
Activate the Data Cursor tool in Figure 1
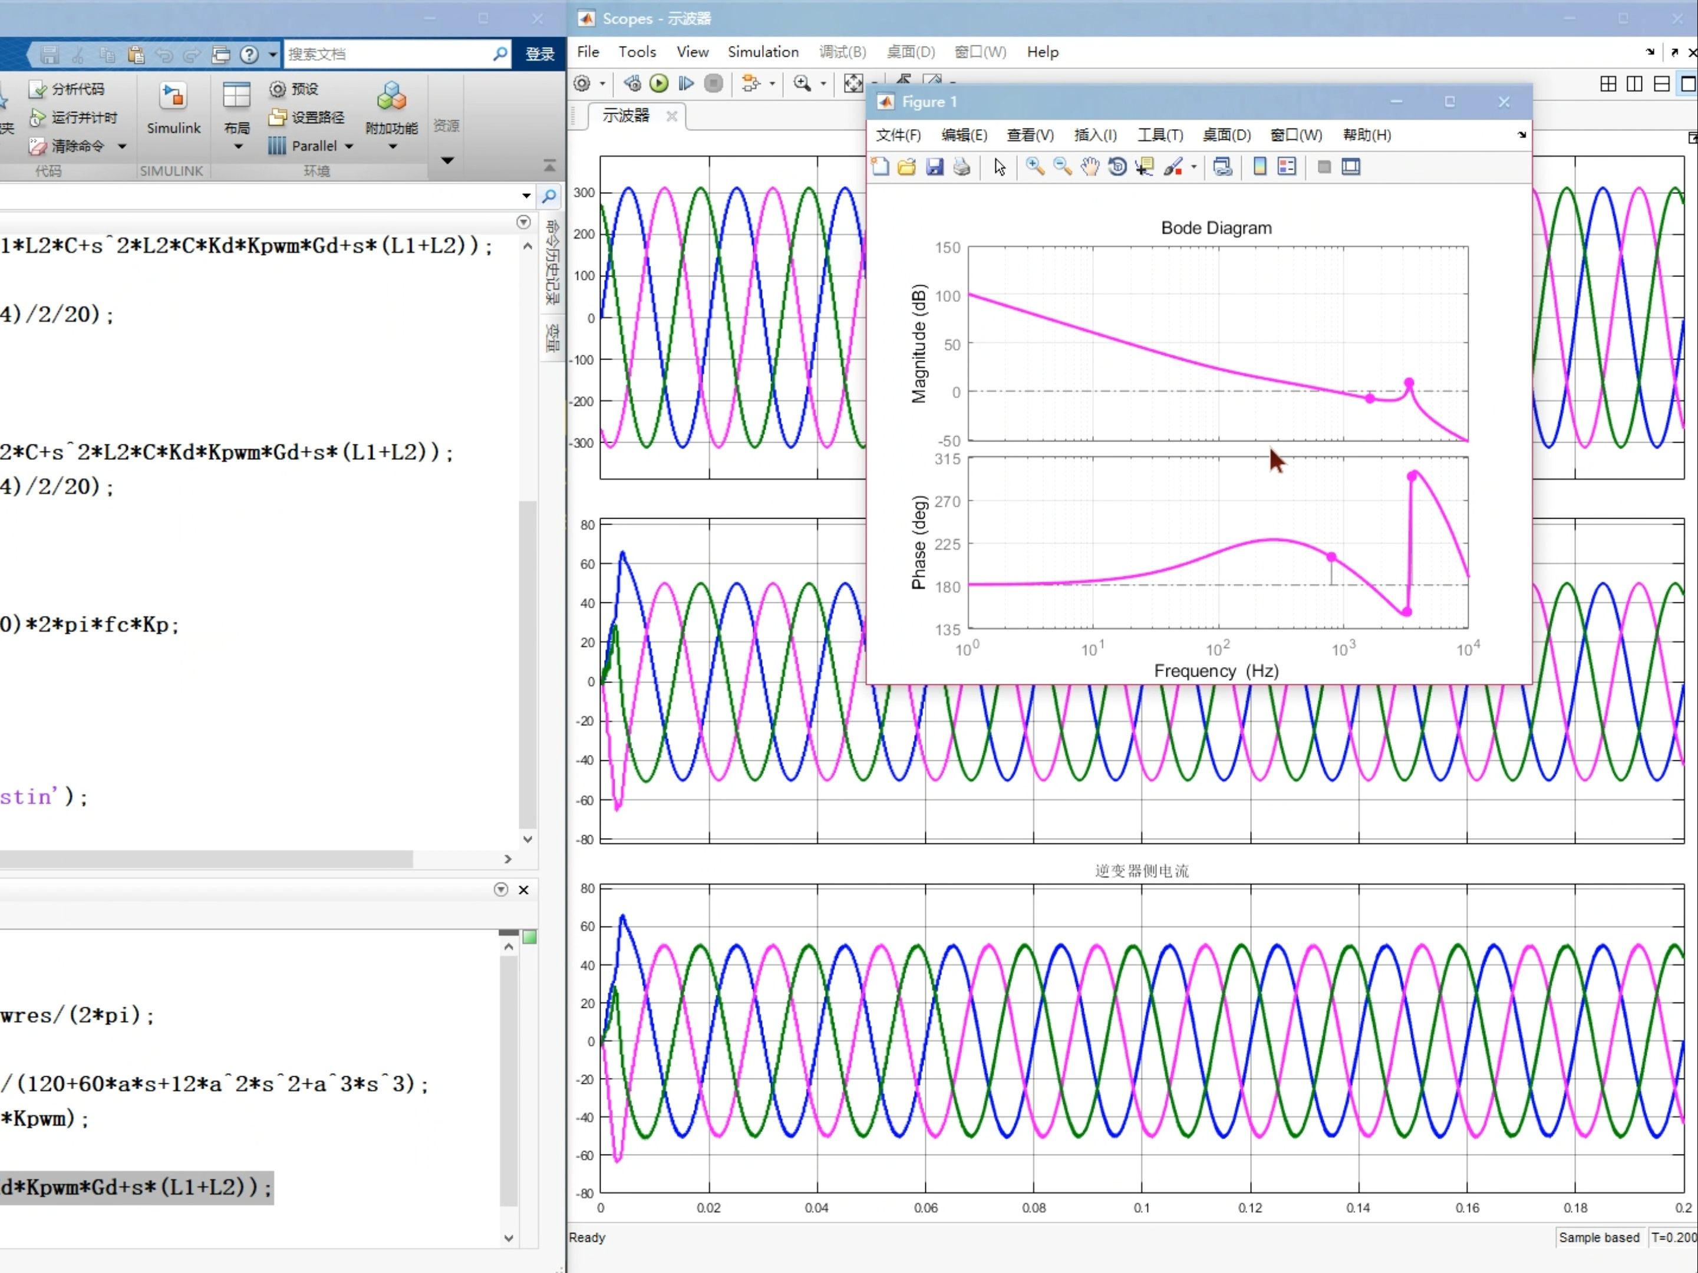tap(1145, 167)
